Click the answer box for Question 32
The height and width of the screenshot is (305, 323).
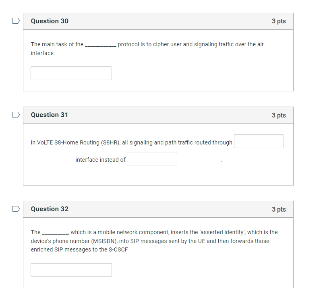click(x=71, y=270)
